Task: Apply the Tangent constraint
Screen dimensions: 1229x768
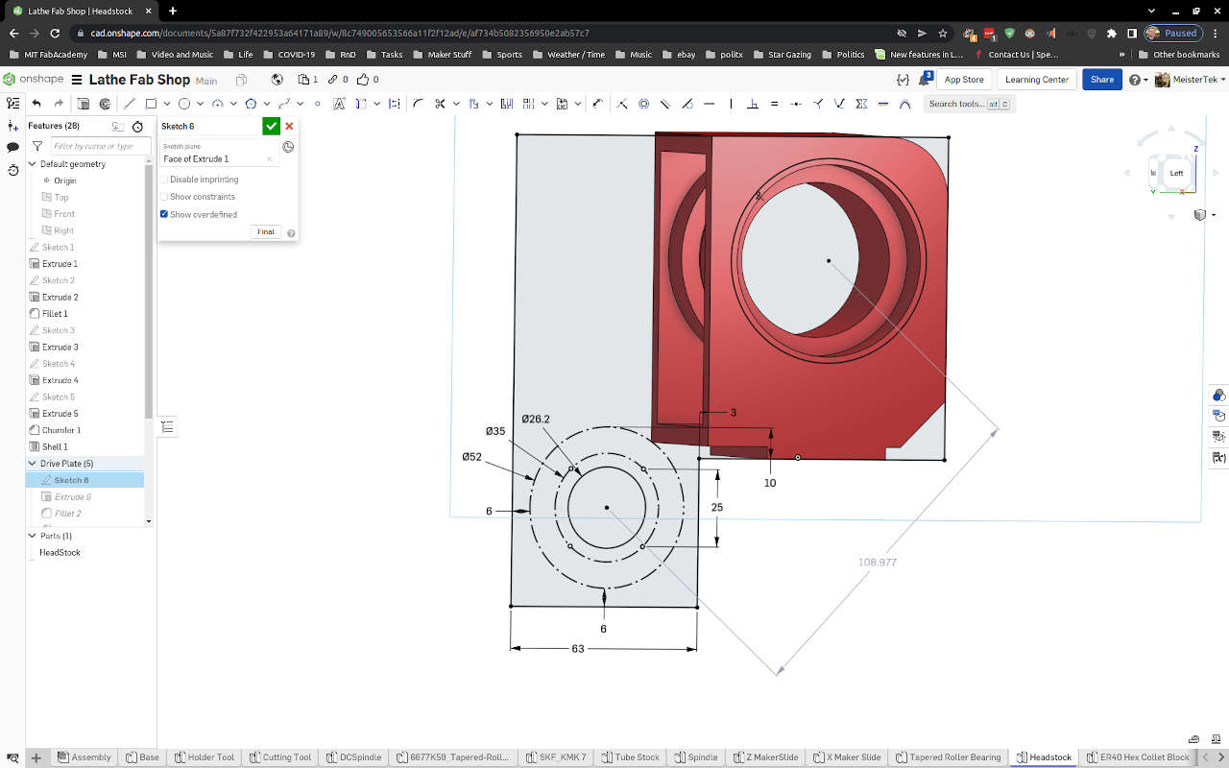Action: click(x=687, y=104)
